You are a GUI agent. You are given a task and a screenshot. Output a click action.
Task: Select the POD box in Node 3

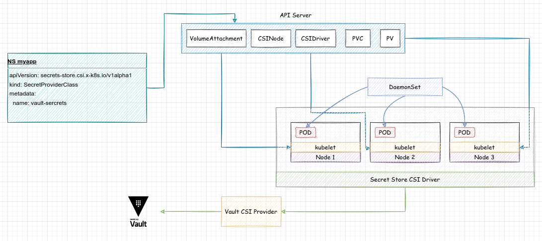click(x=464, y=133)
